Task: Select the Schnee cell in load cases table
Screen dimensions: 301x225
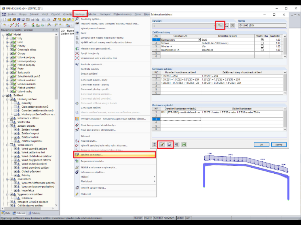Action: [181, 43]
